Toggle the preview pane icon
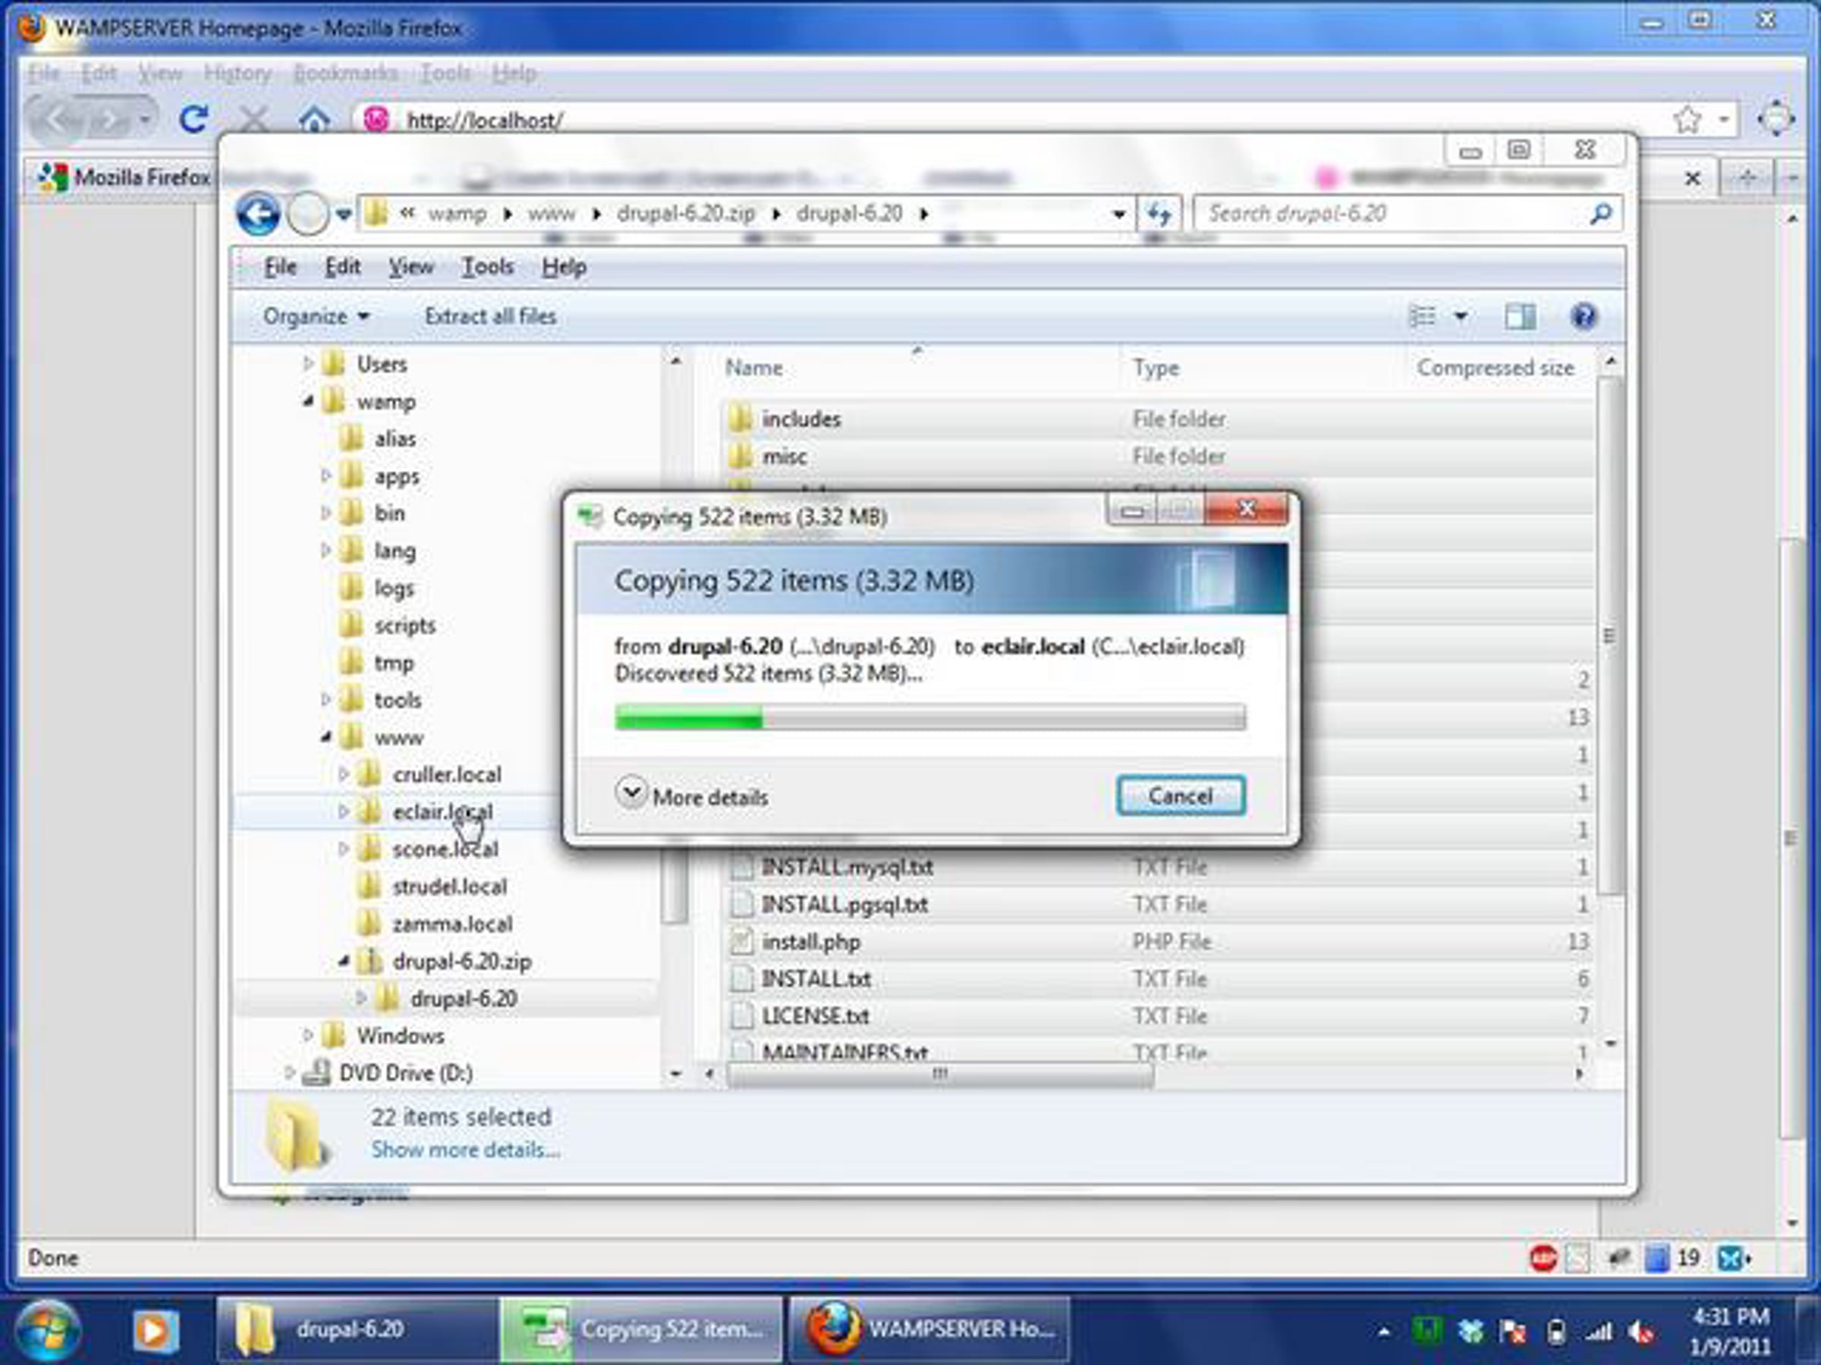The width and height of the screenshot is (1821, 1365). pyautogui.click(x=1520, y=317)
